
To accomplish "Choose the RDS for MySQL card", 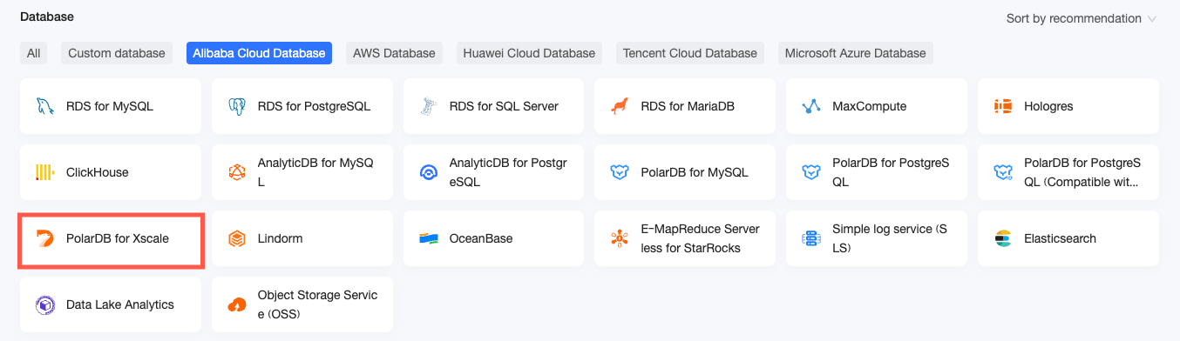I will click(x=111, y=106).
